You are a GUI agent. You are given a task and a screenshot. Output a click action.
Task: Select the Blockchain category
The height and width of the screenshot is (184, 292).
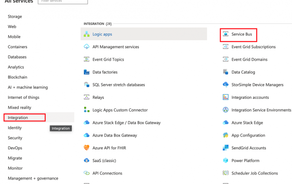[x=18, y=77]
